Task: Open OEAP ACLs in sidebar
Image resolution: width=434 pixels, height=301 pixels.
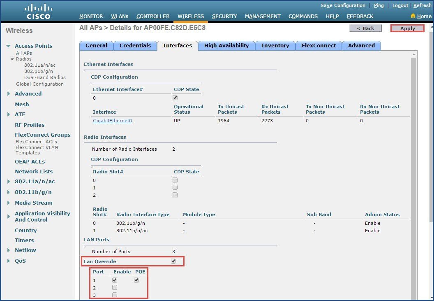Action: pos(30,161)
